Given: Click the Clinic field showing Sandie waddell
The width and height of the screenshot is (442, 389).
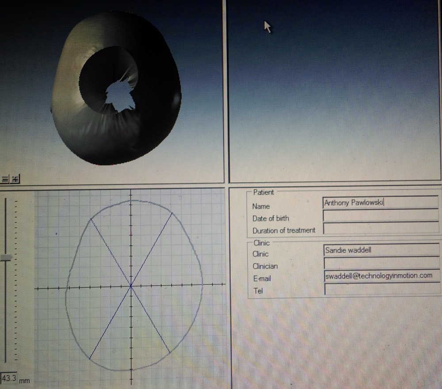Looking at the screenshot, I should tap(380, 250).
